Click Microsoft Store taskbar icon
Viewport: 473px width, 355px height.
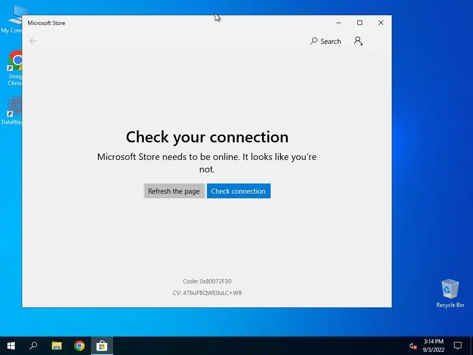click(102, 346)
